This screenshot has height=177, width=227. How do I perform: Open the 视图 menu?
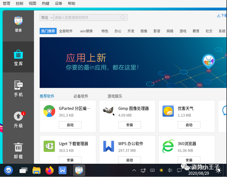pos(33,3)
